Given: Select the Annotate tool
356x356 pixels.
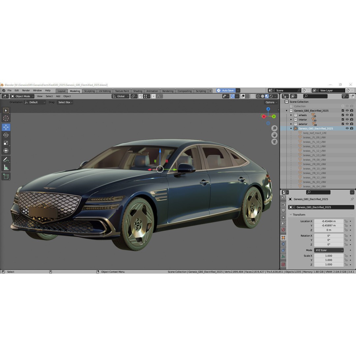Looking at the screenshot, I should point(6,160).
